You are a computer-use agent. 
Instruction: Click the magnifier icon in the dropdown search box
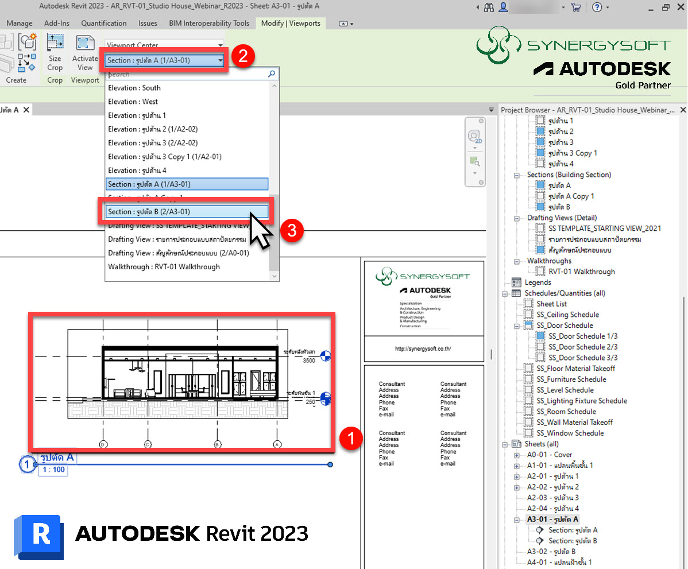[x=272, y=74]
